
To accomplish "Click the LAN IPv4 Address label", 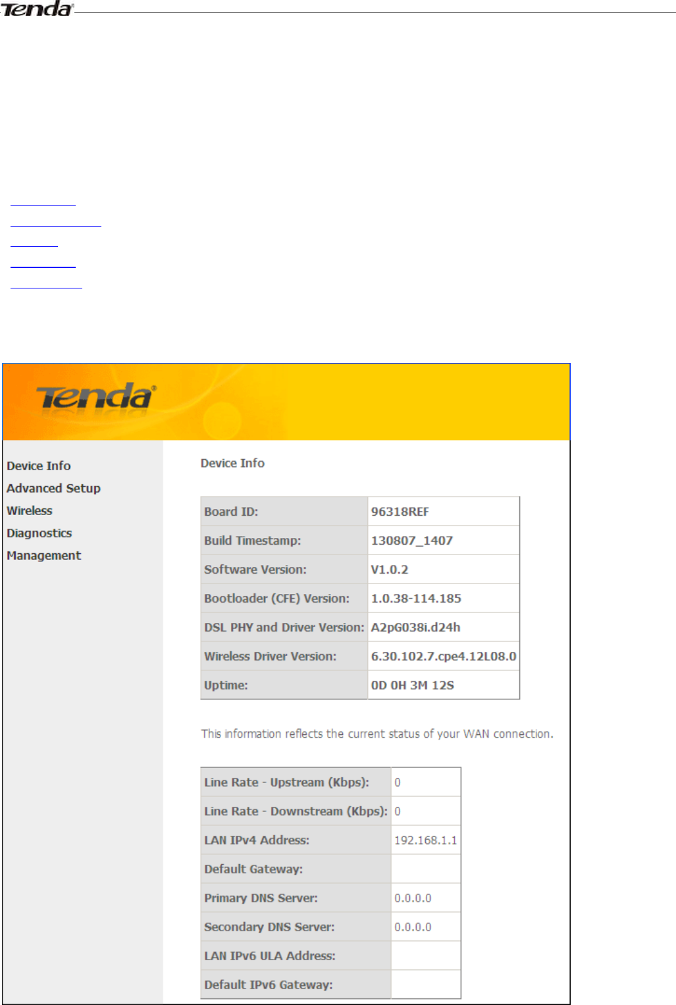I will coord(257,840).
